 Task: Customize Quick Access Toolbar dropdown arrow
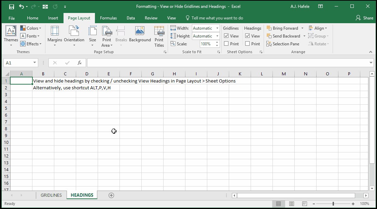65,7
